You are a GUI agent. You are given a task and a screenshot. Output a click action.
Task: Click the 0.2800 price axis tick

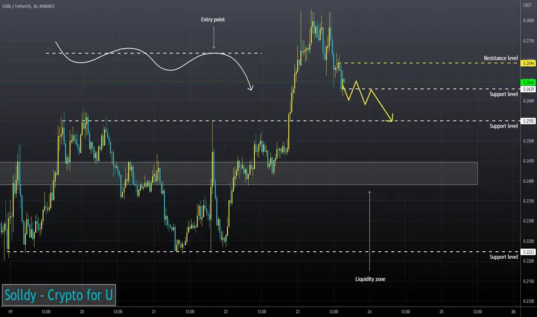coord(528,21)
